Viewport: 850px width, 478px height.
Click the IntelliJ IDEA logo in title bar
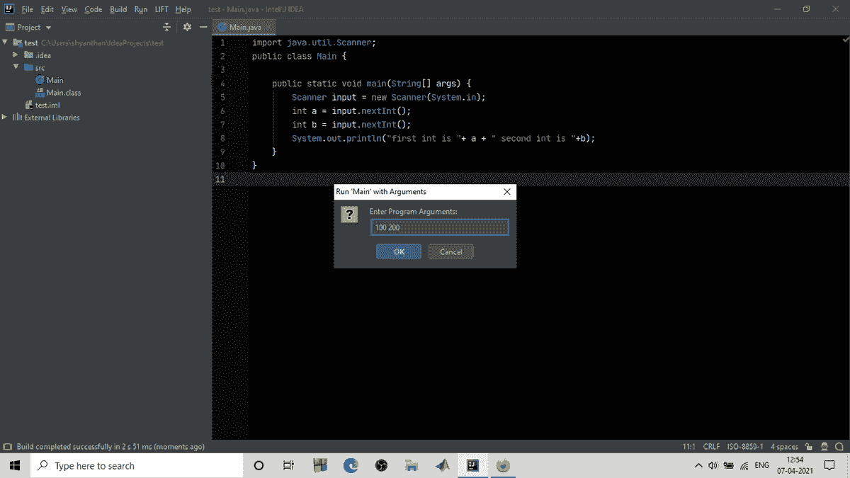pyautogui.click(x=9, y=9)
